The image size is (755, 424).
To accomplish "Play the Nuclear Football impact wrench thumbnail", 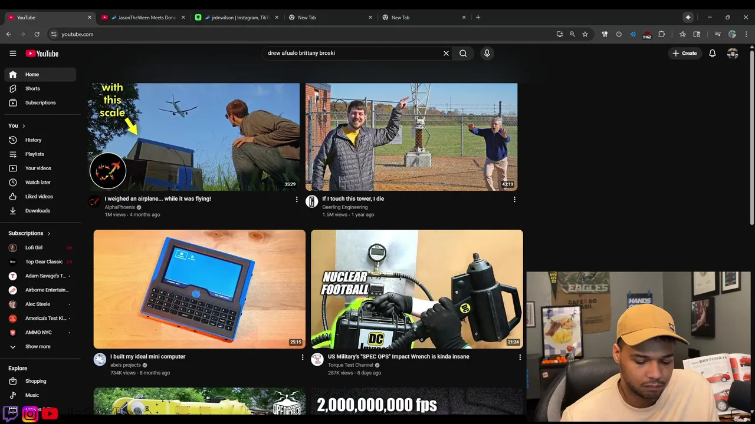I will pos(417,289).
